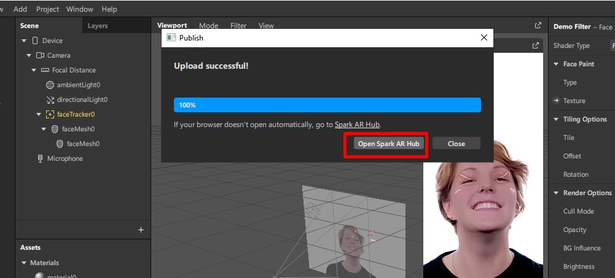This screenshot has width=615, height=278.
Task: Close the Publish dialog with X
Action: click(x=484, y=37)
